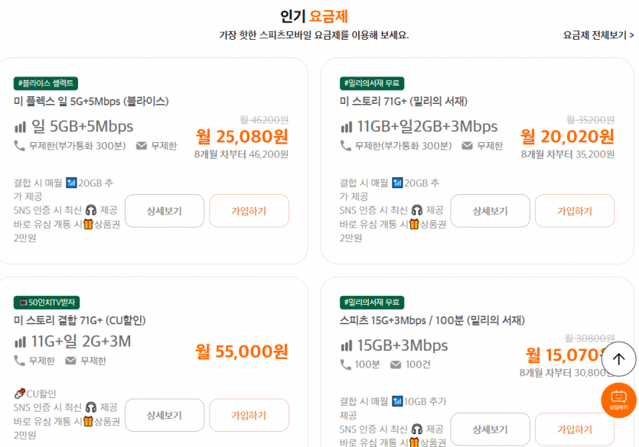Screen dimensions: 639x447
Task: Select the 50인치TV받자 tag
Action: tap(47, 302)
